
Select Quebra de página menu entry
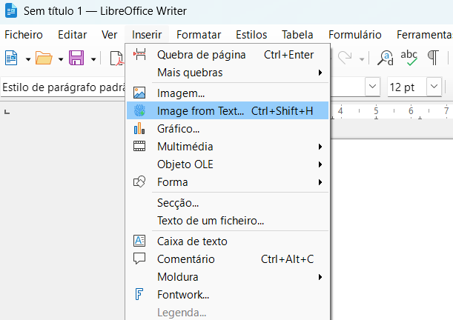point(195,54)
